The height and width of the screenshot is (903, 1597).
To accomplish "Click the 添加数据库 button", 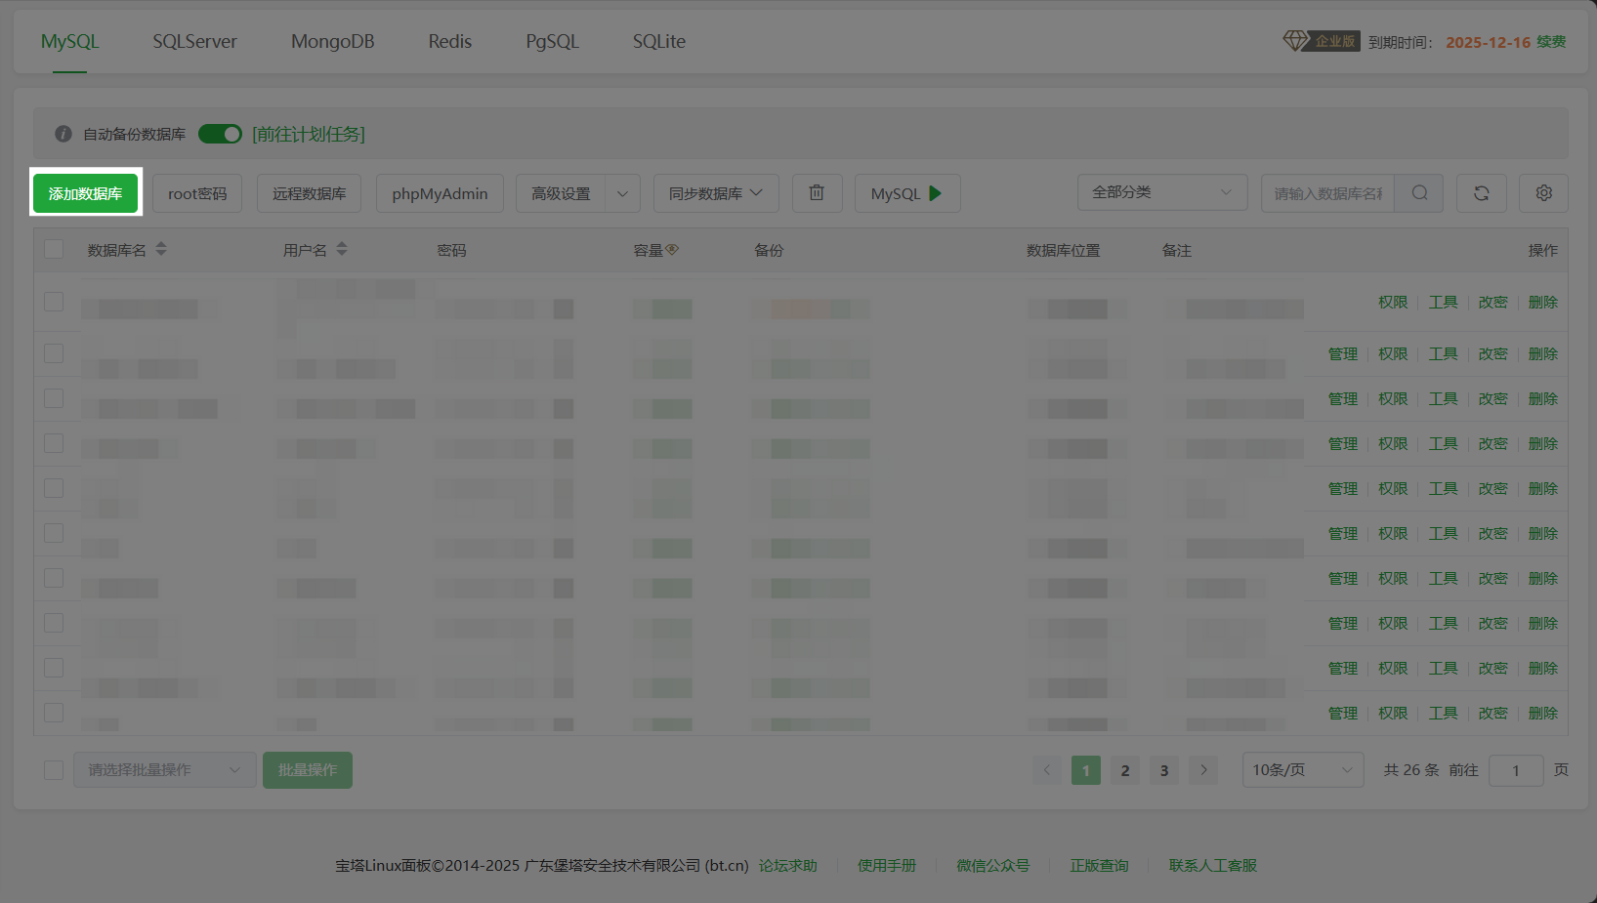I will click(86, 193).
